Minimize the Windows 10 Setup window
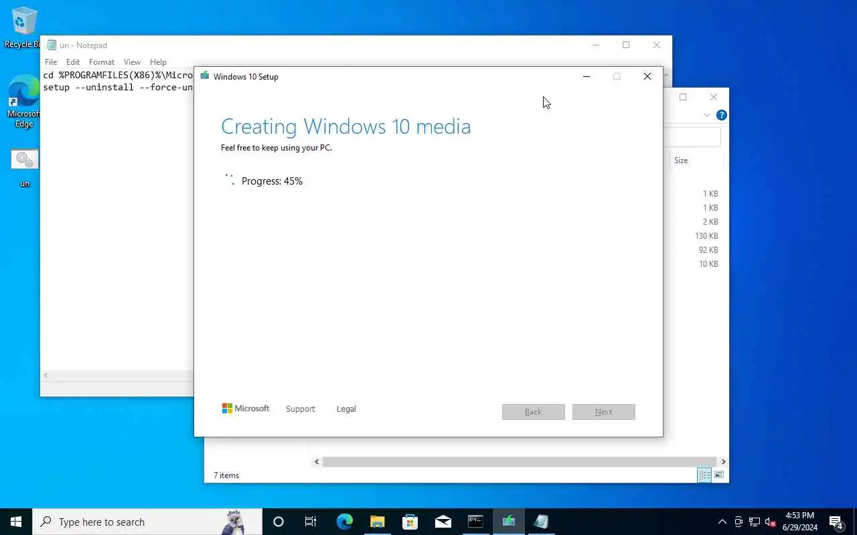 (x=587, y=76)
